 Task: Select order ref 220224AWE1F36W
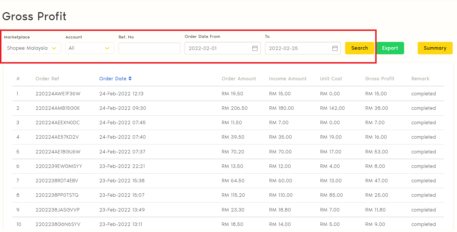(x=58, y=94)
